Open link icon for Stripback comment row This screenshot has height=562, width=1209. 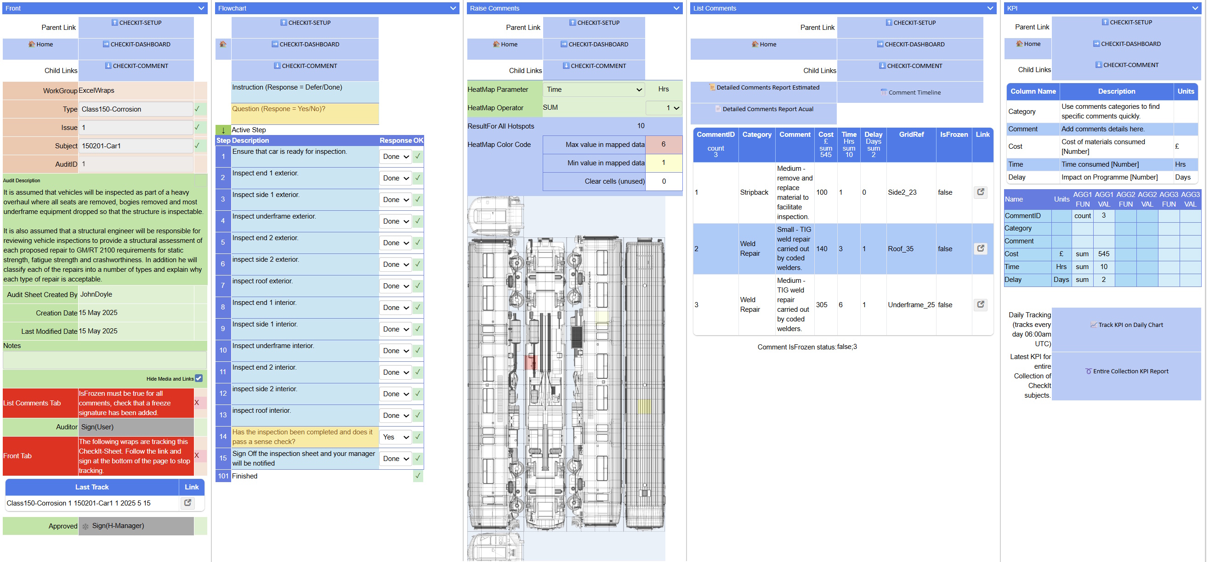(981, 192)
